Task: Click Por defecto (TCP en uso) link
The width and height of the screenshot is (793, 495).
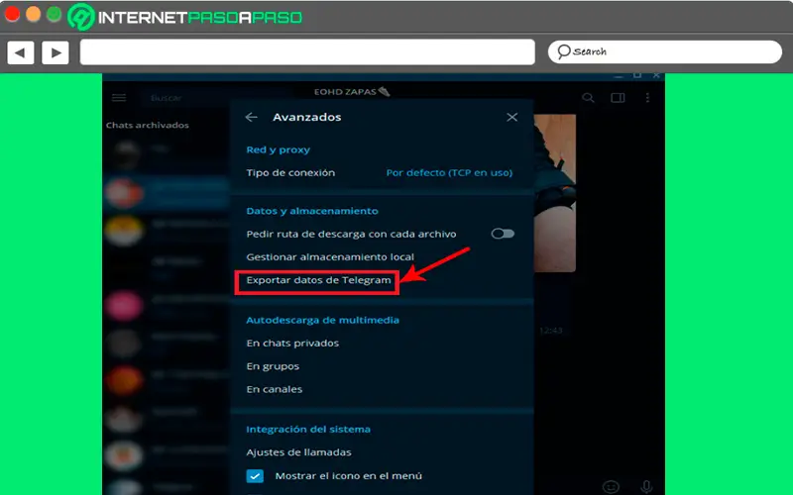Action: click(x=449, y=172)
